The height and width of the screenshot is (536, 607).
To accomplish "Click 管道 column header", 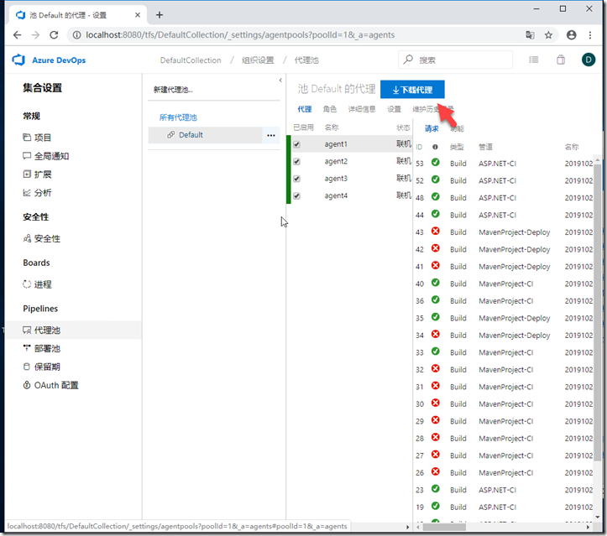I will tap(485, 147).
